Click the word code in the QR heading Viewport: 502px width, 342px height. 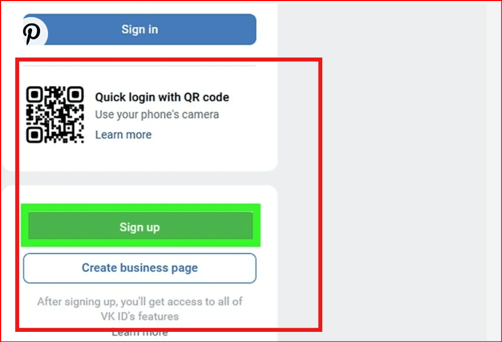(216, 97)
